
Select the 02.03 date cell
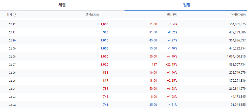click(12, 96)
